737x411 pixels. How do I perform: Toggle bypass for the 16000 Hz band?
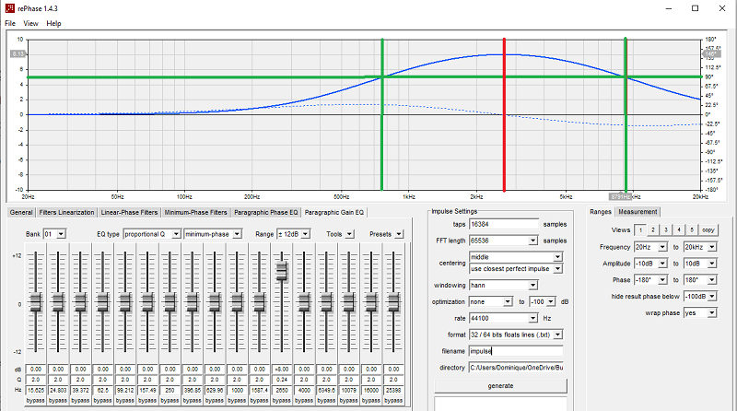(x=371, y=401)
